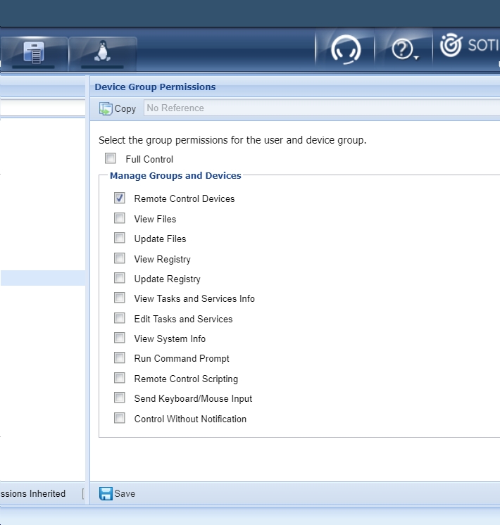The height and width of the screenshot is (525, 500).
Task: Toggle the Update Registry checkbox
Action: pos(120,278)
